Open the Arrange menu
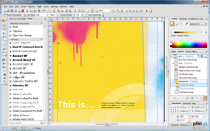 pos(54,6)
